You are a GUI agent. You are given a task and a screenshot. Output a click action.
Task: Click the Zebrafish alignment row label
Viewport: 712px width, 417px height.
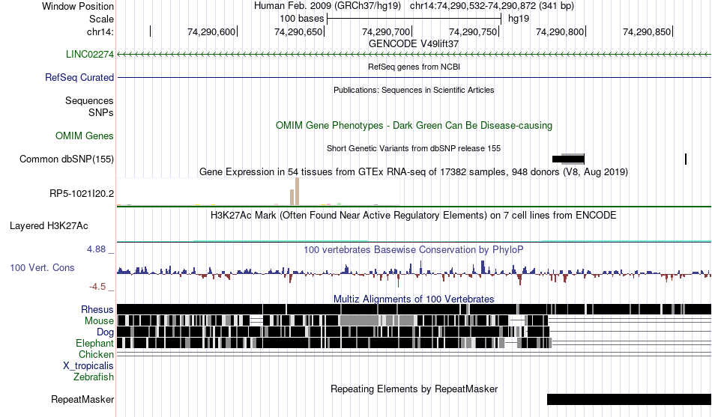click(94, 377)
